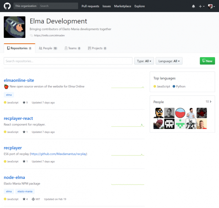Filter by JavaScript yellow language dot
This screenshot has height=208, width=219.
(x=155, y=86)
